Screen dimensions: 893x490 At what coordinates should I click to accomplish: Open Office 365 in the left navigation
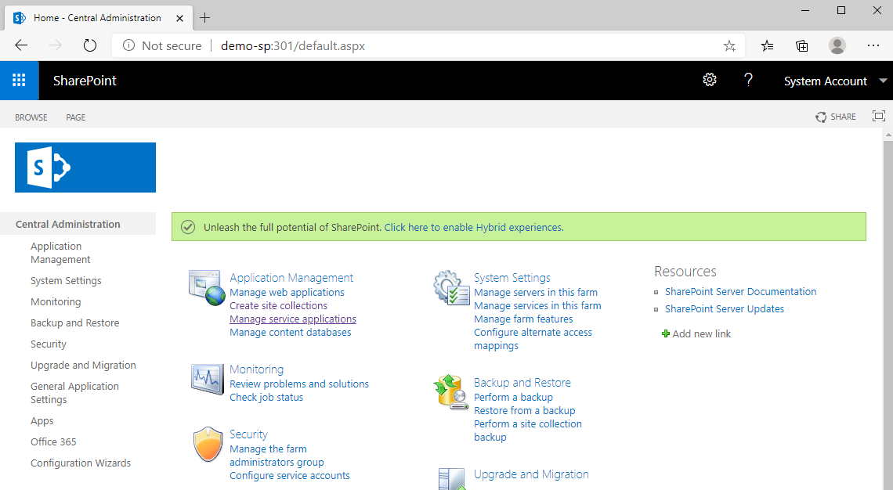[x=53, y=441]
